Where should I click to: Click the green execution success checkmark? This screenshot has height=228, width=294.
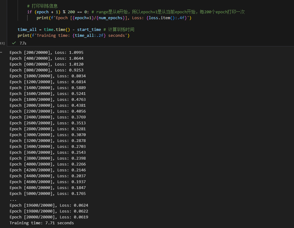click(14, 43)
